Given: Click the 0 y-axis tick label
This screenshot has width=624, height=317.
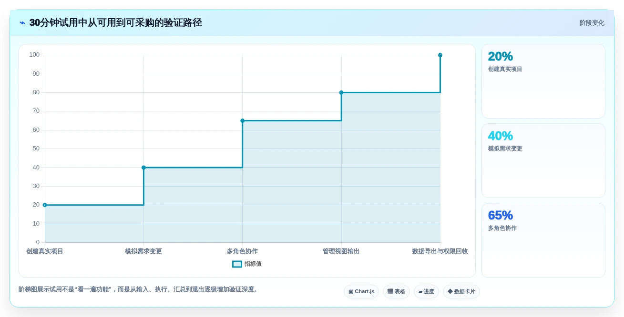Looking at the screenshot, I should 38,242.
